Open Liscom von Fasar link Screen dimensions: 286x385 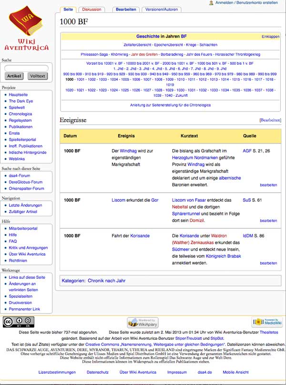189,200
